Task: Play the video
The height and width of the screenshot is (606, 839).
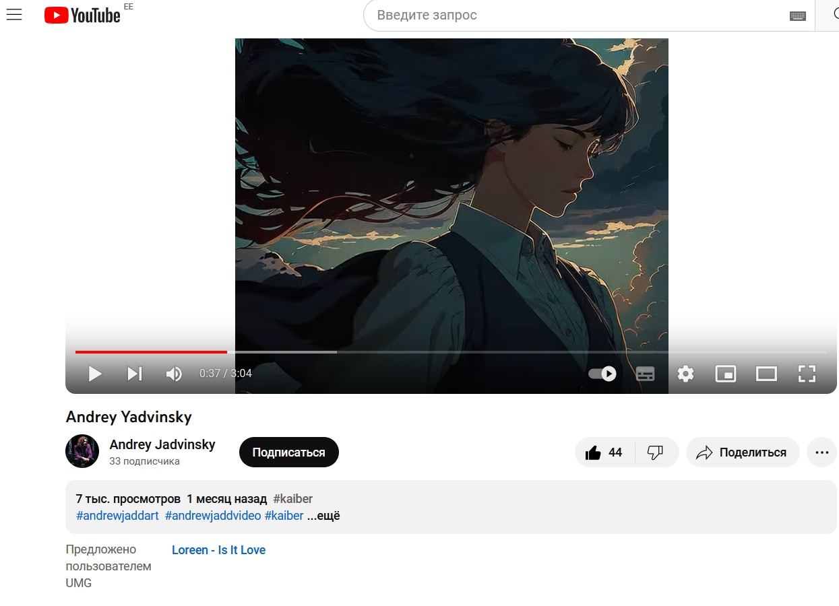Action: (x=95, y=374)
